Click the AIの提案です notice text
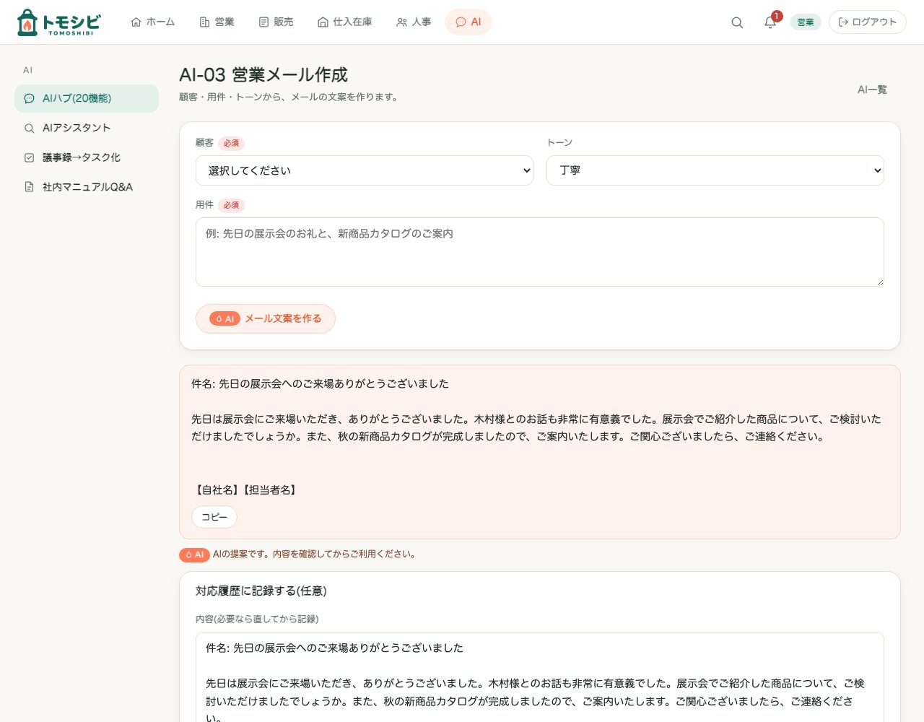The width and height of the screenshot is (924, 722). point(314,554)
